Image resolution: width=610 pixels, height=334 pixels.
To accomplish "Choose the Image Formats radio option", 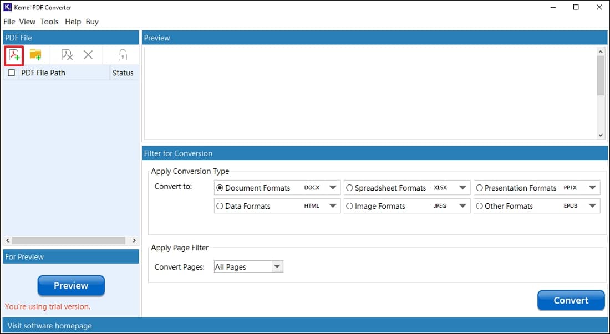I will tap(349, 206).
